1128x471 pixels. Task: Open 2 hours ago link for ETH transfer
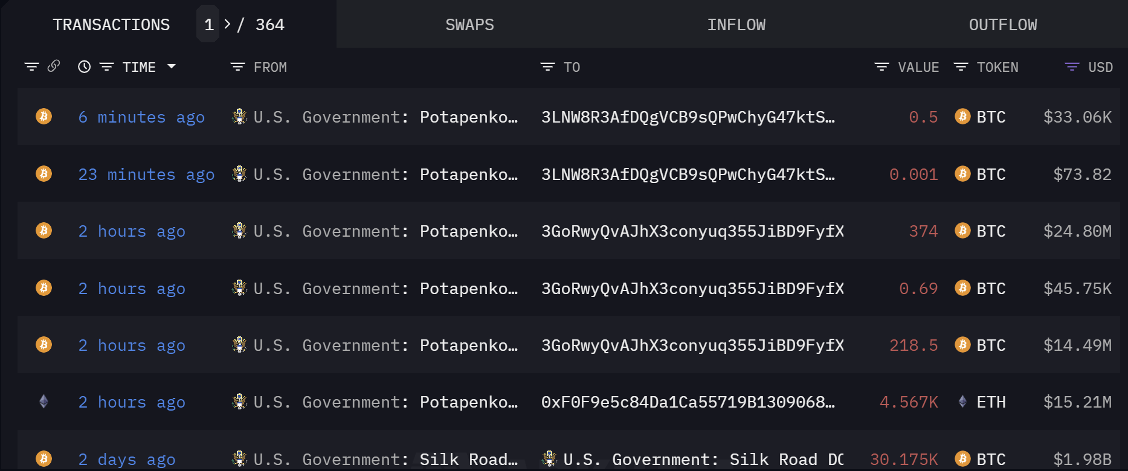(132, 402)
